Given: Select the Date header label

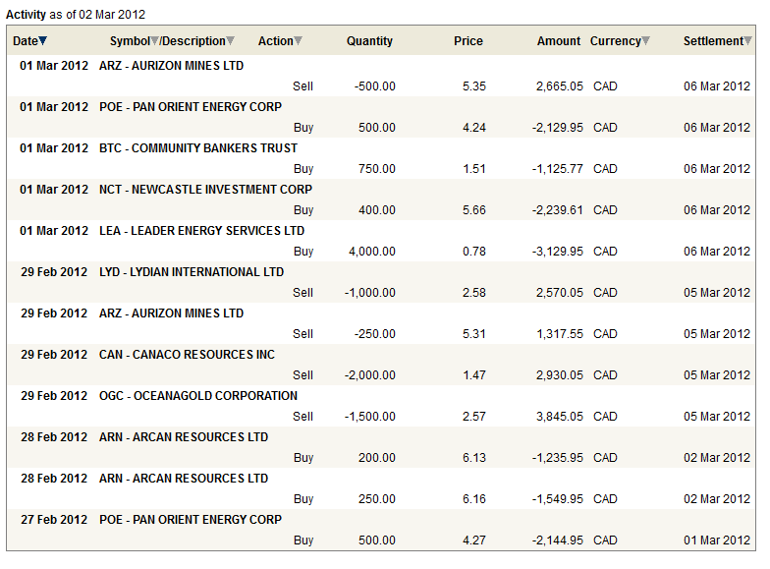Looking at the screenshot, I should click(x=25, y=41).
